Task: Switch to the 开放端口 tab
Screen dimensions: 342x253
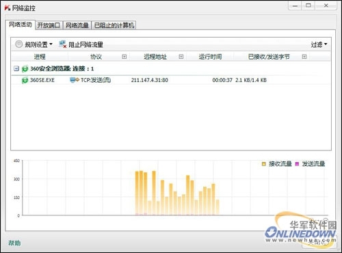Action: tap(49, 25)
